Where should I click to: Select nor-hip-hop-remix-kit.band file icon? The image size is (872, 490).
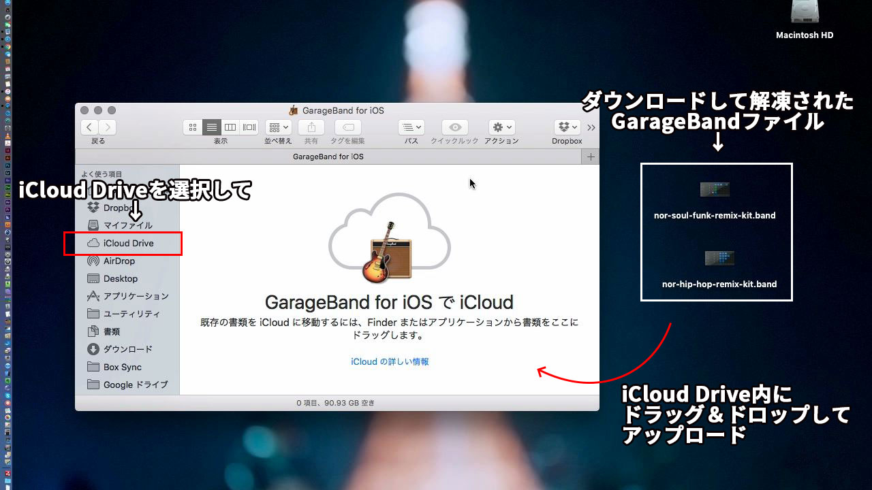[x=719, y=258]
